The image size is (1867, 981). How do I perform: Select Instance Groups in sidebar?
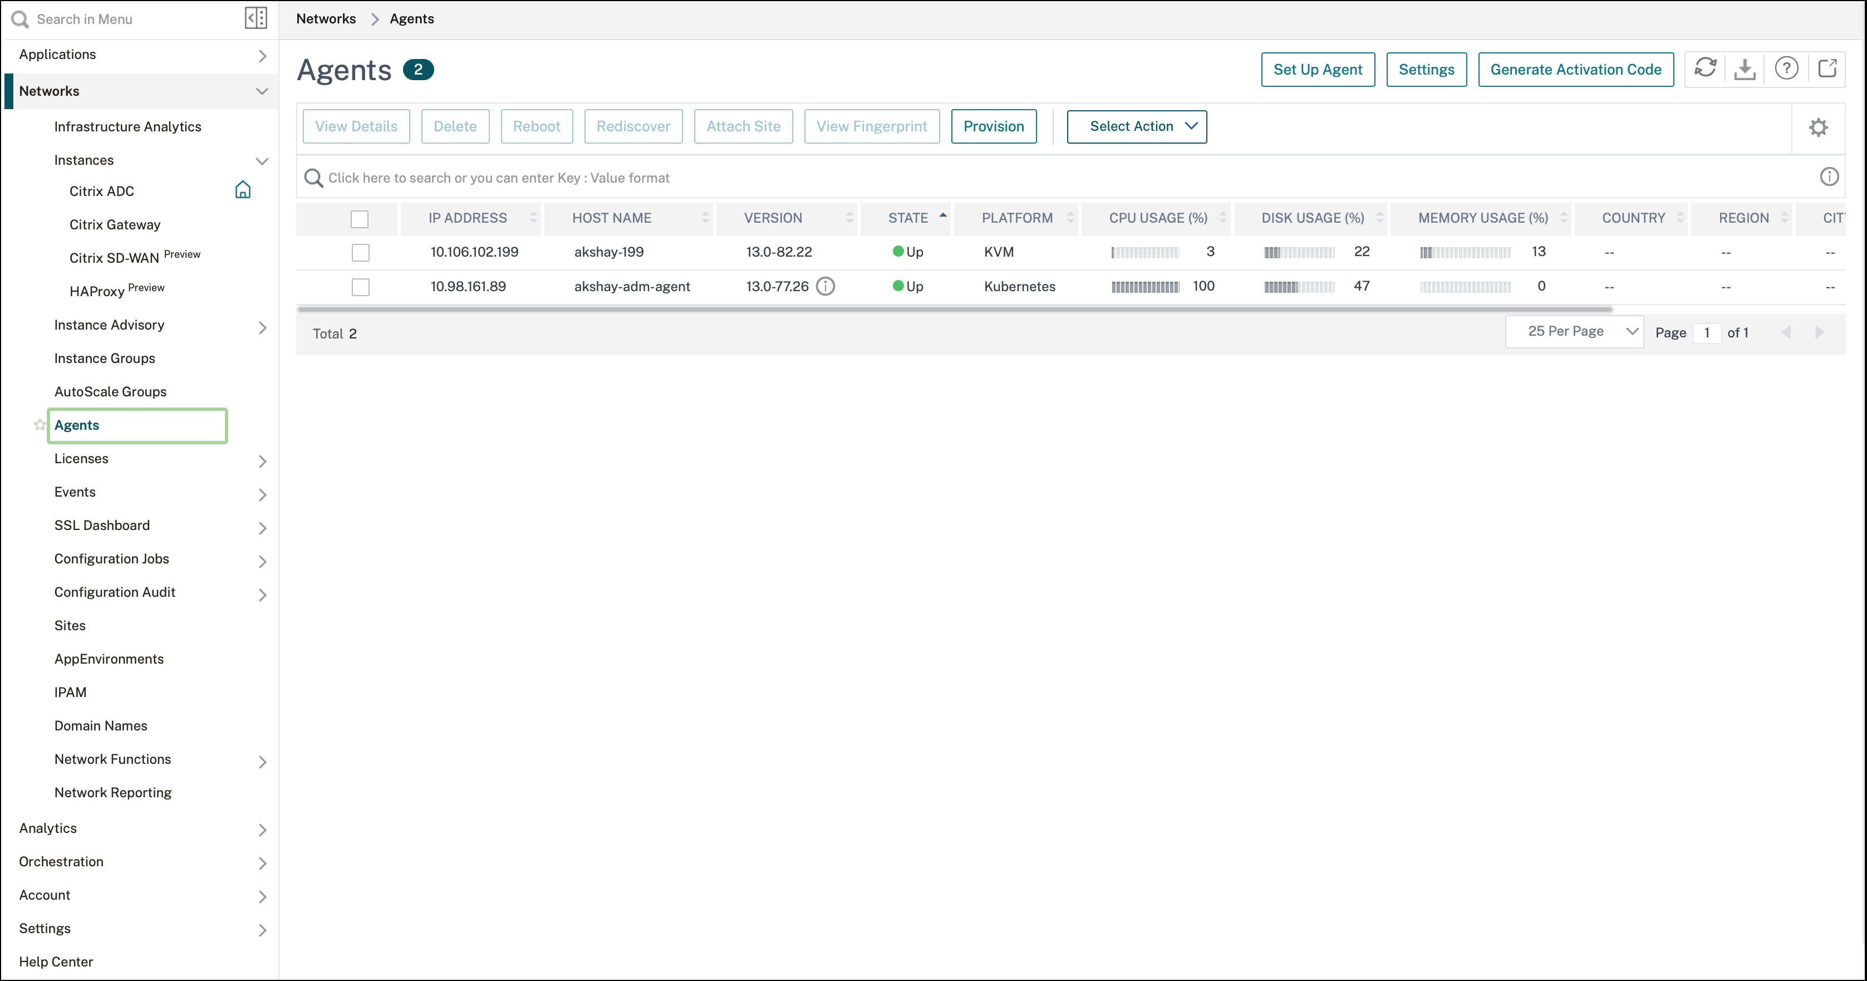[x=104, y=358]
